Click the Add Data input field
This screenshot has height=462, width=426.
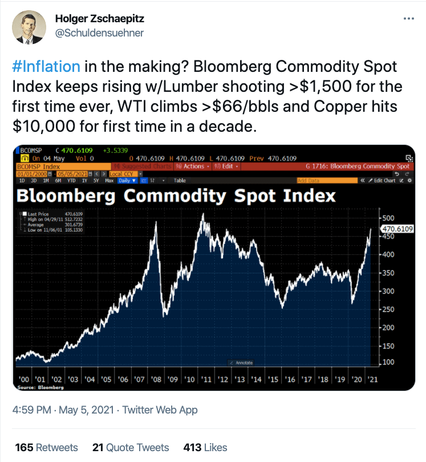click(327, 180)
